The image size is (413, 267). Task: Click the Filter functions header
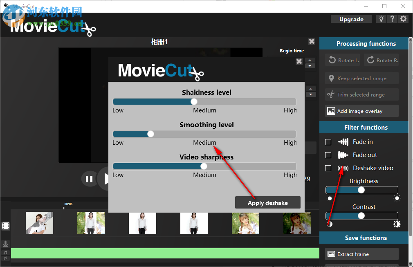coord(364,128)
